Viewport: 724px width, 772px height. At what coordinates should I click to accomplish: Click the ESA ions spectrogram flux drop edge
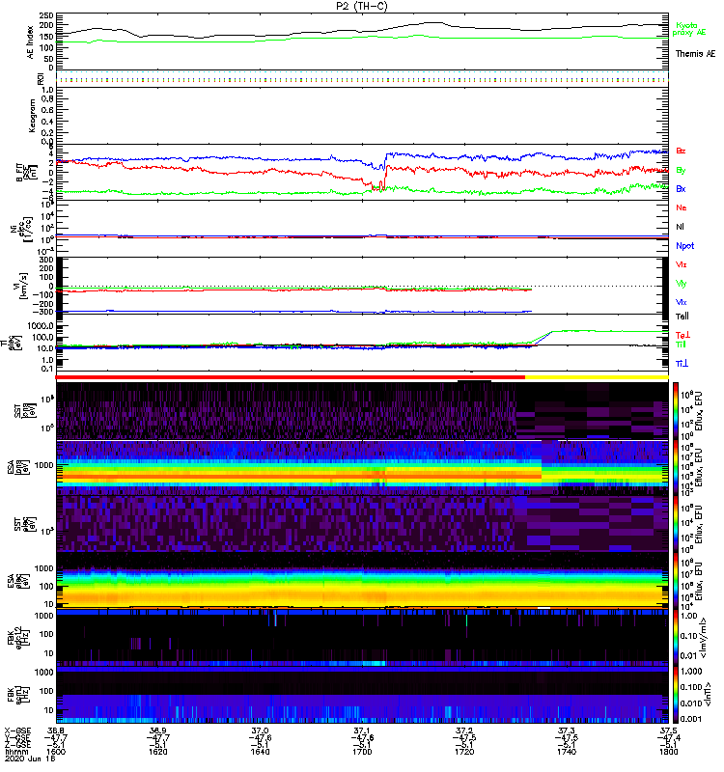[542, 468]
